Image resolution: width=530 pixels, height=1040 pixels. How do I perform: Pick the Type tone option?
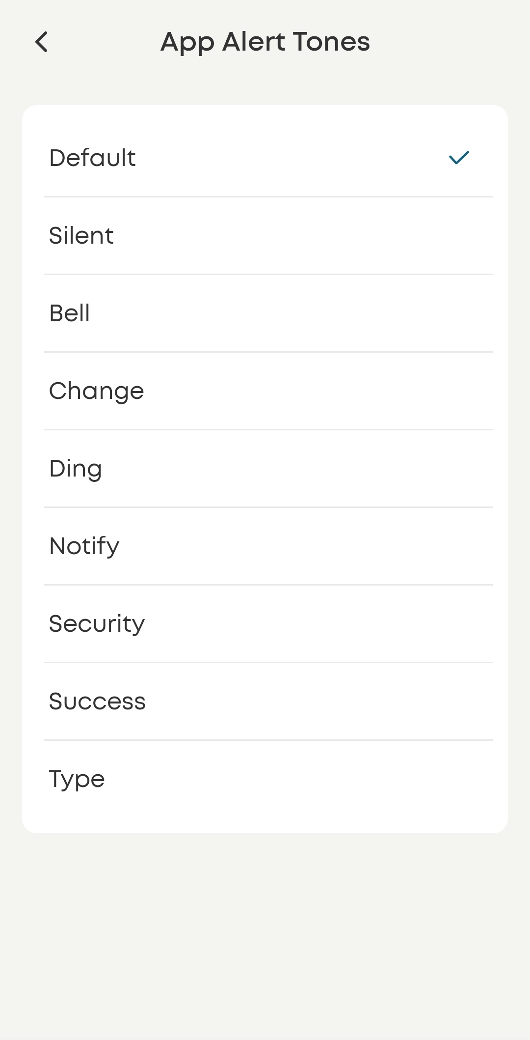click(77, 779)
